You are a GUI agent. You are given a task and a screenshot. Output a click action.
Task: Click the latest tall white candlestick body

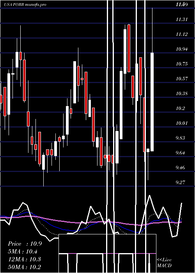pyautogui.click(x=152, y=102)
